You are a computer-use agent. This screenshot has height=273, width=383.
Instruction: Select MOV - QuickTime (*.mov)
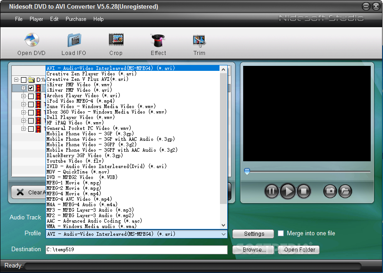point(133,172)
